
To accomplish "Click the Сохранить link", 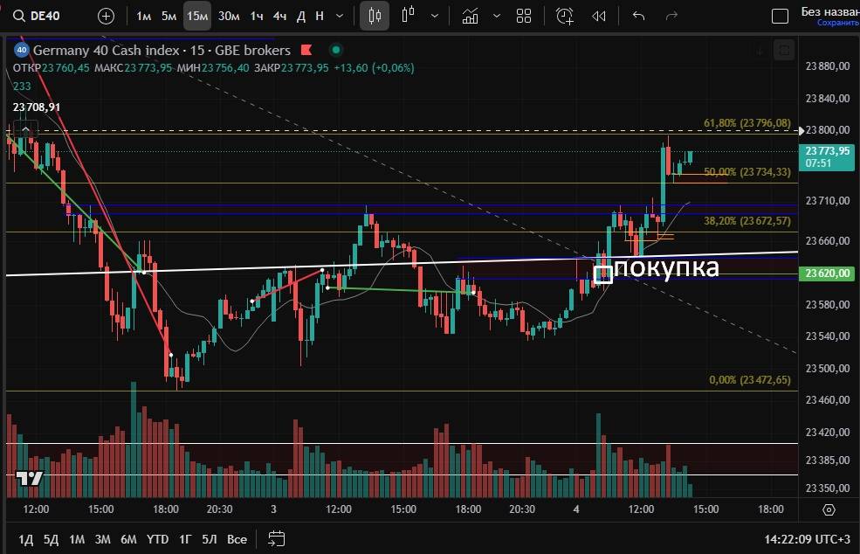I will point(837,24).
